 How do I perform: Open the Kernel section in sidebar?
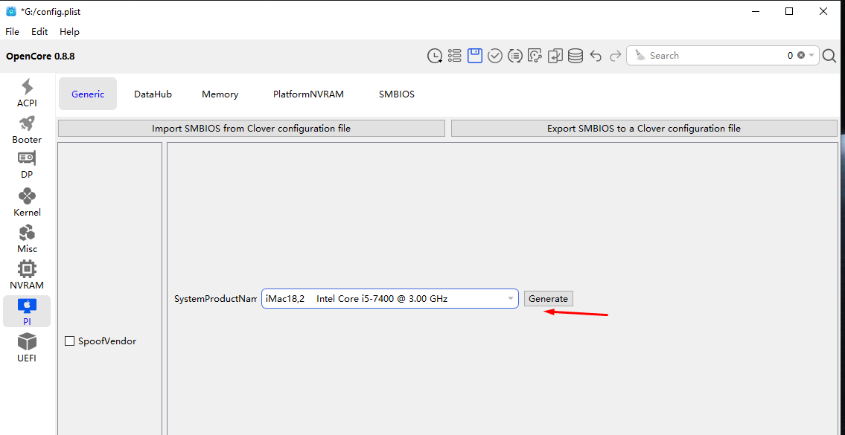click(27, 202)
